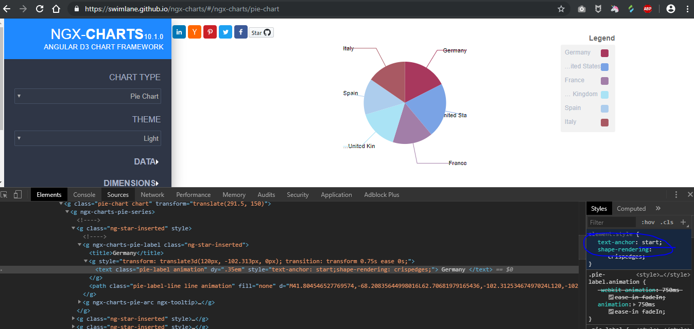694x329 pixels.
Task: Click the Hacker News share icon
Action: [x=195, y=32]
